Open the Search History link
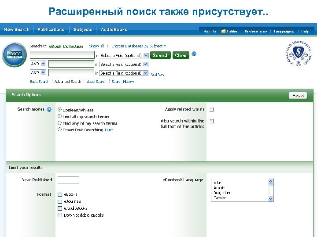The height and width of the screenshot is (237, 317). coord(123,82)
